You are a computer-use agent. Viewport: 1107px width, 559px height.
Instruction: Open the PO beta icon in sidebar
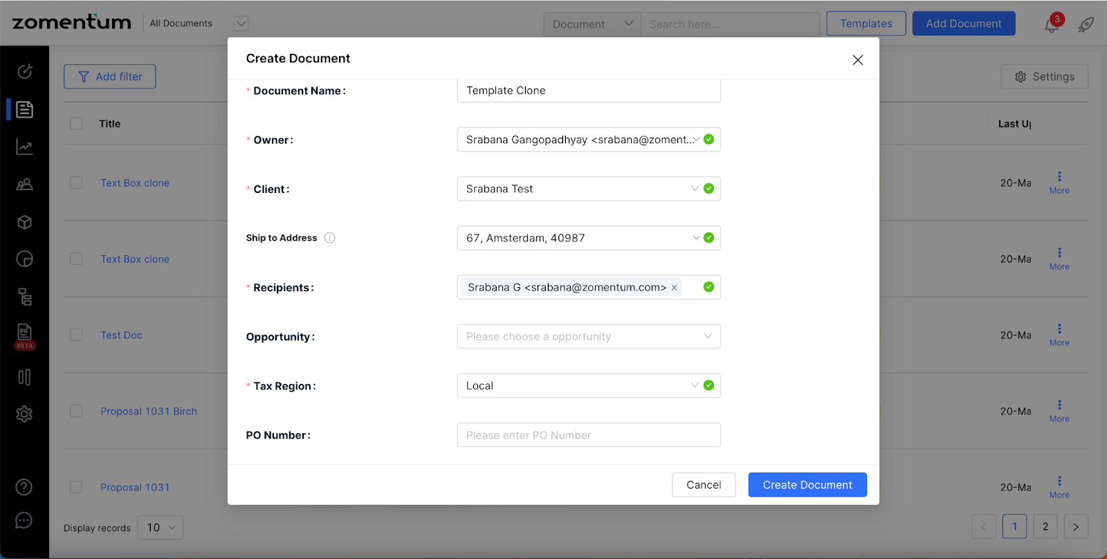pos(25,336)
